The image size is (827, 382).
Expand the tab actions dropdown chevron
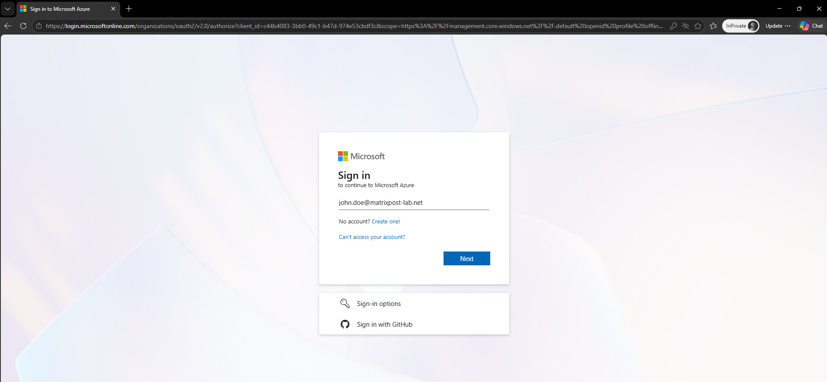[8, 9]
